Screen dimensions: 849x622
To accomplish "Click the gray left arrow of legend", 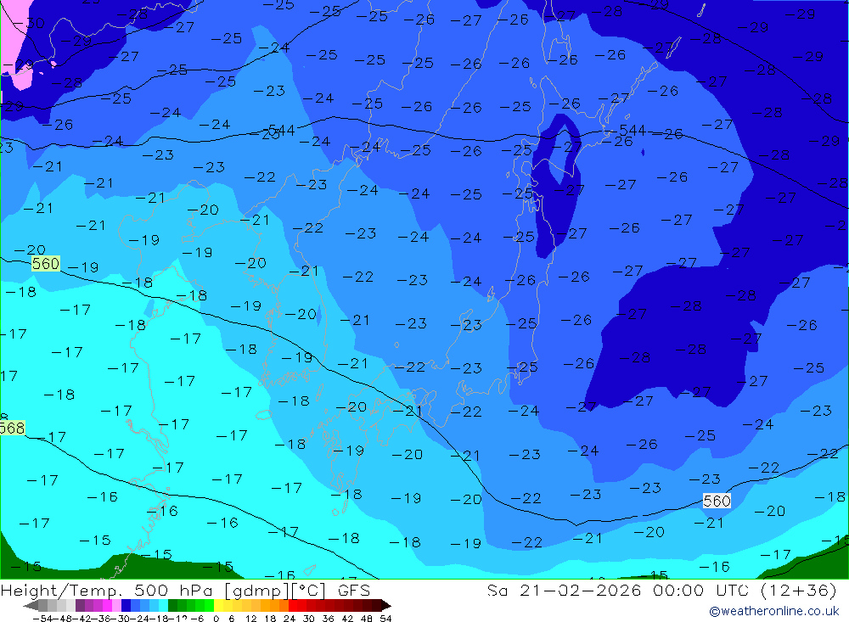I will [31, 606].
